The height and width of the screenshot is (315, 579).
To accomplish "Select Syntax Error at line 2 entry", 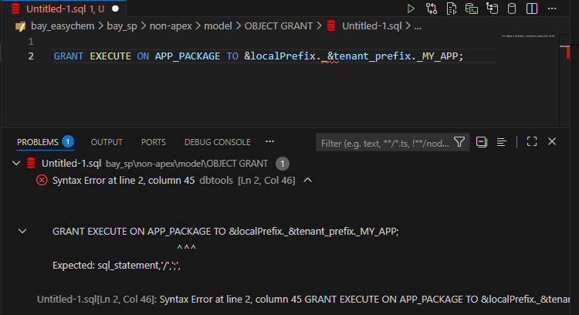I will (124, 180).
